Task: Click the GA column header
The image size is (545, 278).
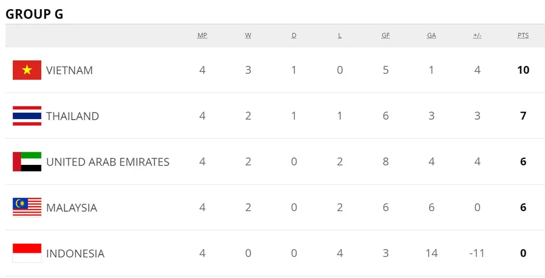Action: point(431,35)
